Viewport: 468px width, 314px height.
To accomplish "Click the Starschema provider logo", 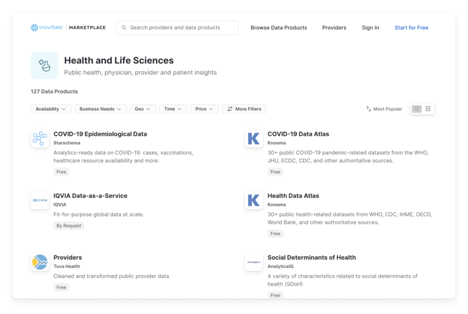I will (40, 138).
